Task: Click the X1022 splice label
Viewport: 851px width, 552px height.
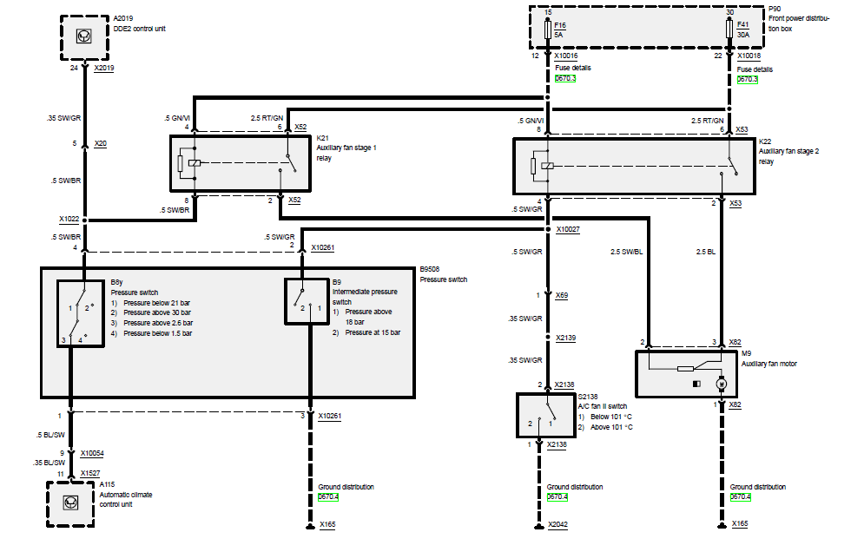Action: point(69,219)
